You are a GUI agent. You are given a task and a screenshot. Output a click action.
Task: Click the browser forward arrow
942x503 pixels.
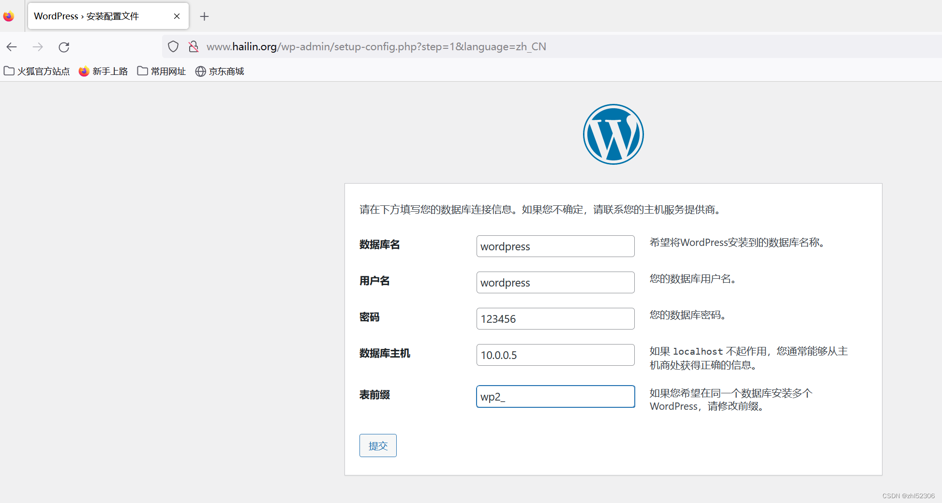pos(38,47)
